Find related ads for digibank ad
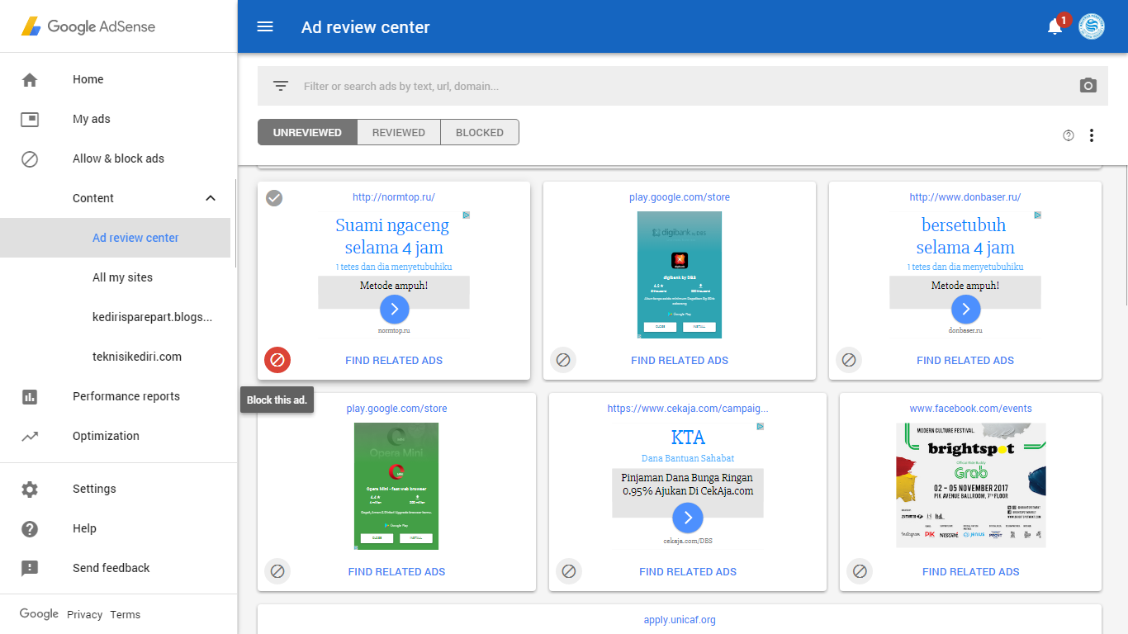The image size is (1128, 634). pos(680,360)
